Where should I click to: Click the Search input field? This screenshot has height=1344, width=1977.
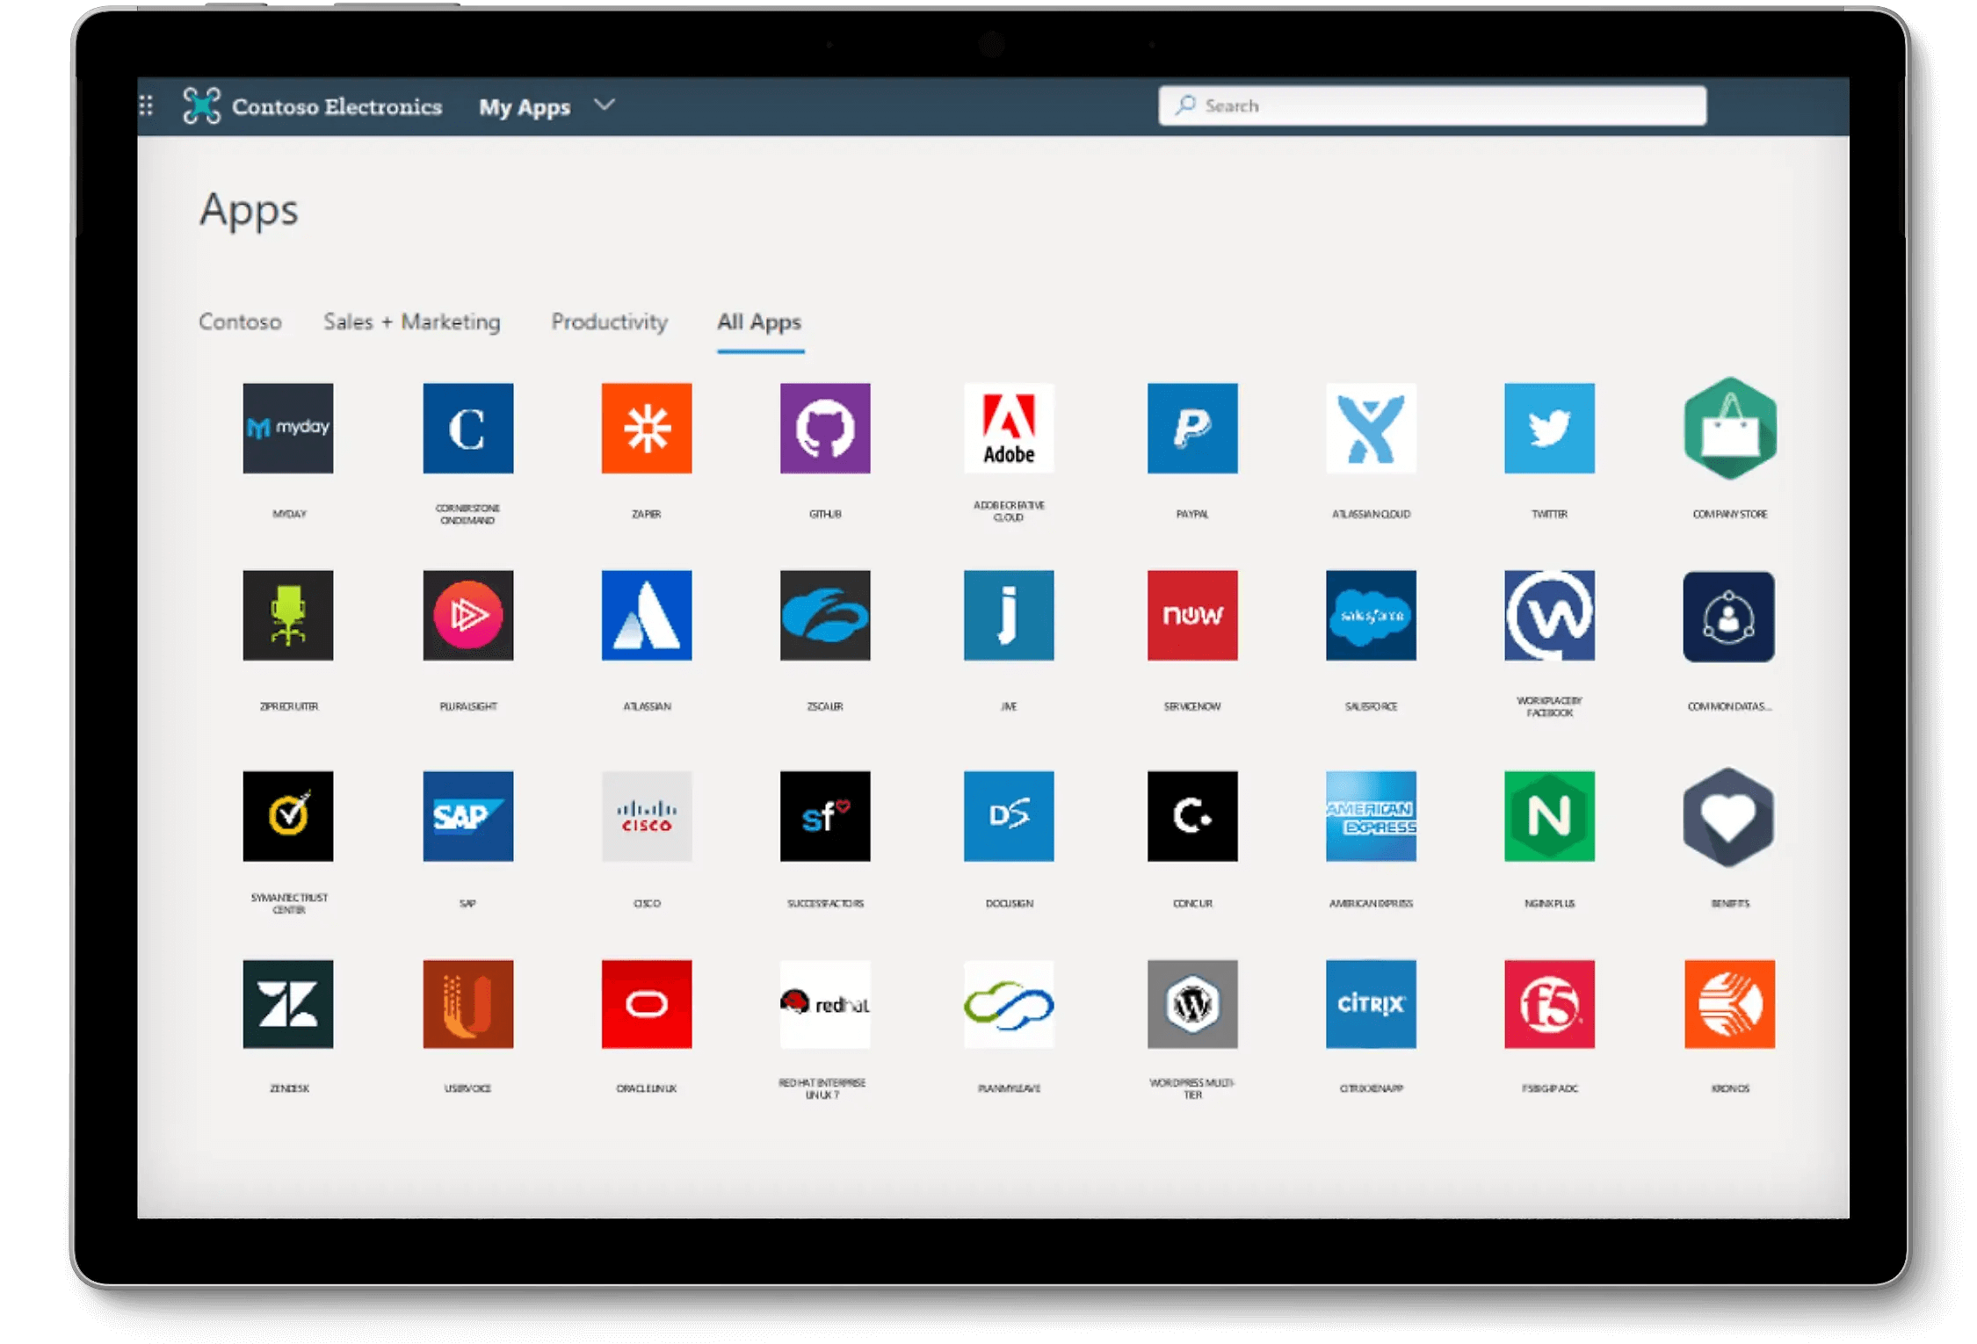click(x=1432, y=105)
